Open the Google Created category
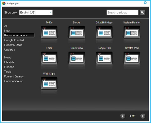151x123 pixels. [x=14, y=40]
